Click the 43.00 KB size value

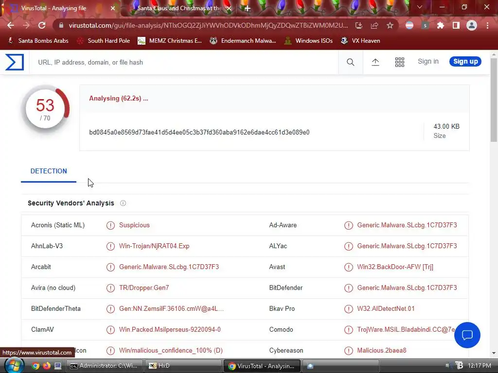[446, 127]
